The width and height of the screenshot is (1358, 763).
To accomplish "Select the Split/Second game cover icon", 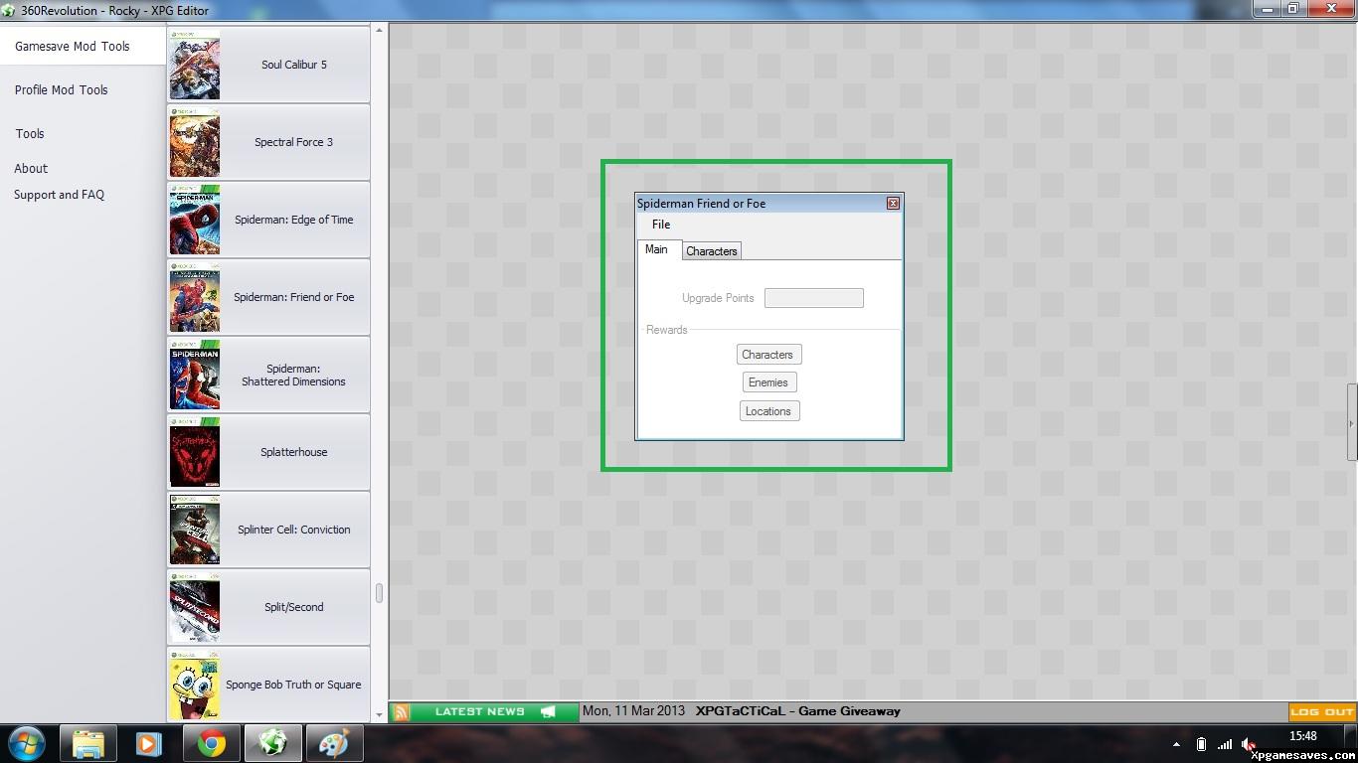I will point(194,607).
